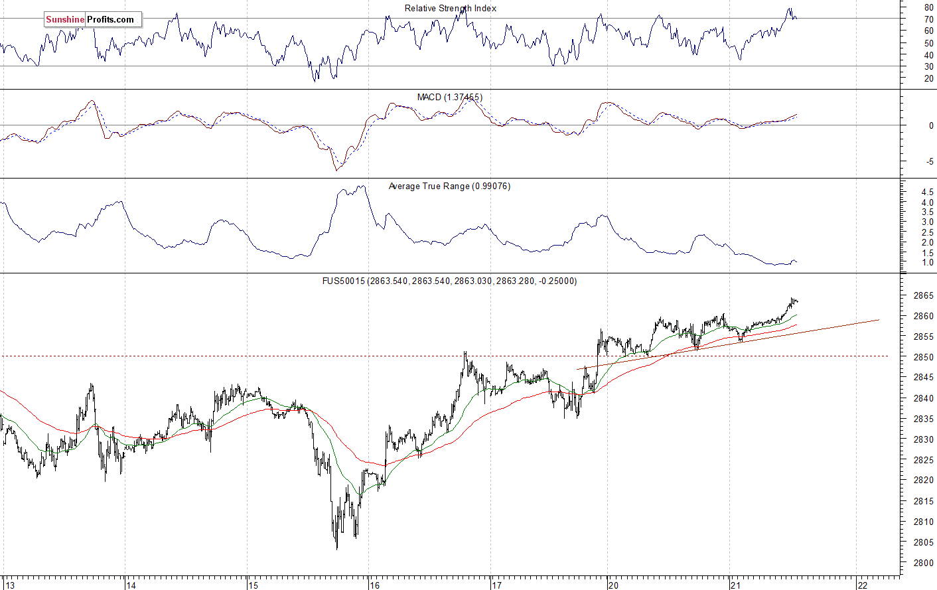Click RSI axis value 80
Viewport: 937px width, 590px height.
click(x=929, y=9)
